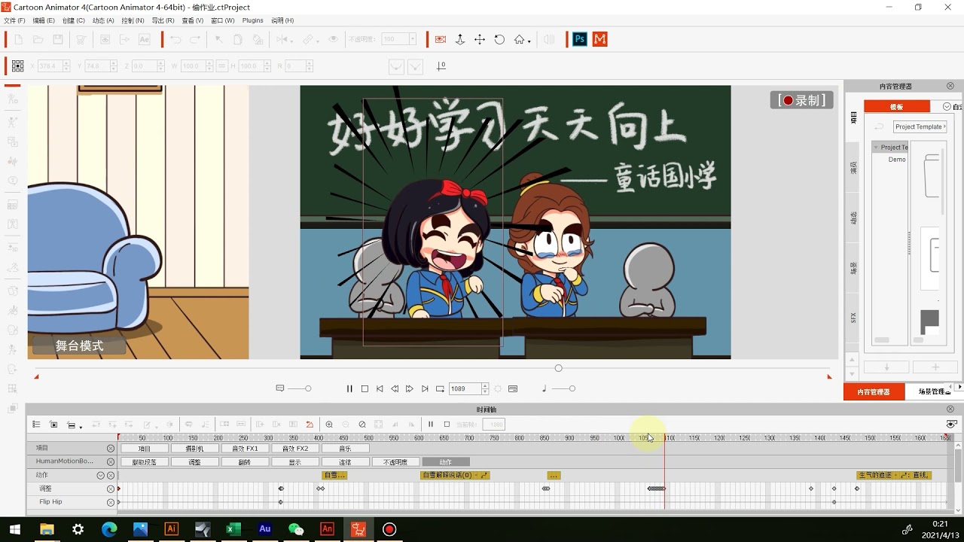Click the timeline track list icon
Image resolution: width=964 pixels, height=542 pixels.
[x=35, y=425]
